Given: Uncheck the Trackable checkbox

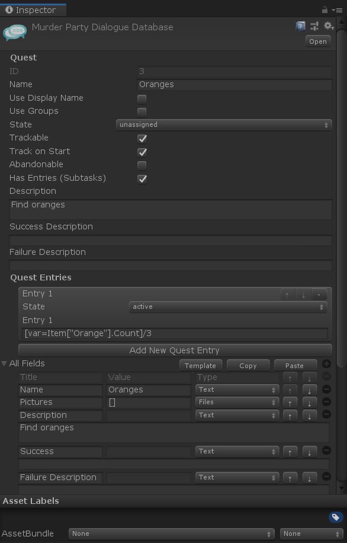Looking at the screenshot, I should pos(142,139).
